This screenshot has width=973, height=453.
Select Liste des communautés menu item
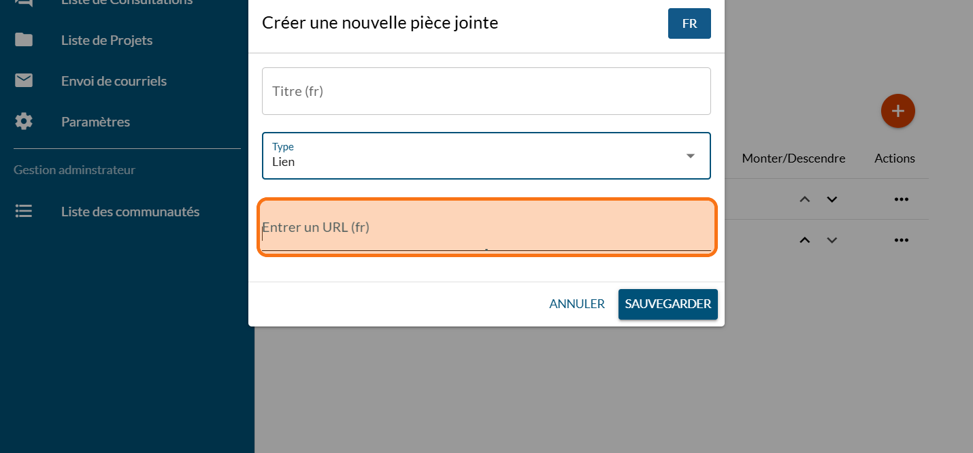(130, 212)
